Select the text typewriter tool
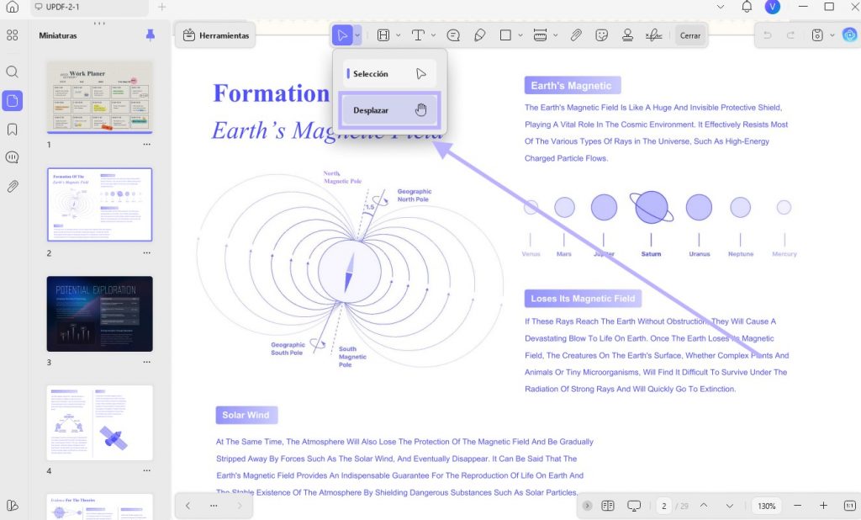 coord(418,35)
